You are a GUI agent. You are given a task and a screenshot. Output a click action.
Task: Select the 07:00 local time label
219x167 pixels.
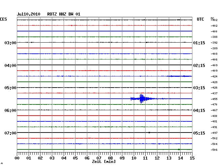coord(10,133)
